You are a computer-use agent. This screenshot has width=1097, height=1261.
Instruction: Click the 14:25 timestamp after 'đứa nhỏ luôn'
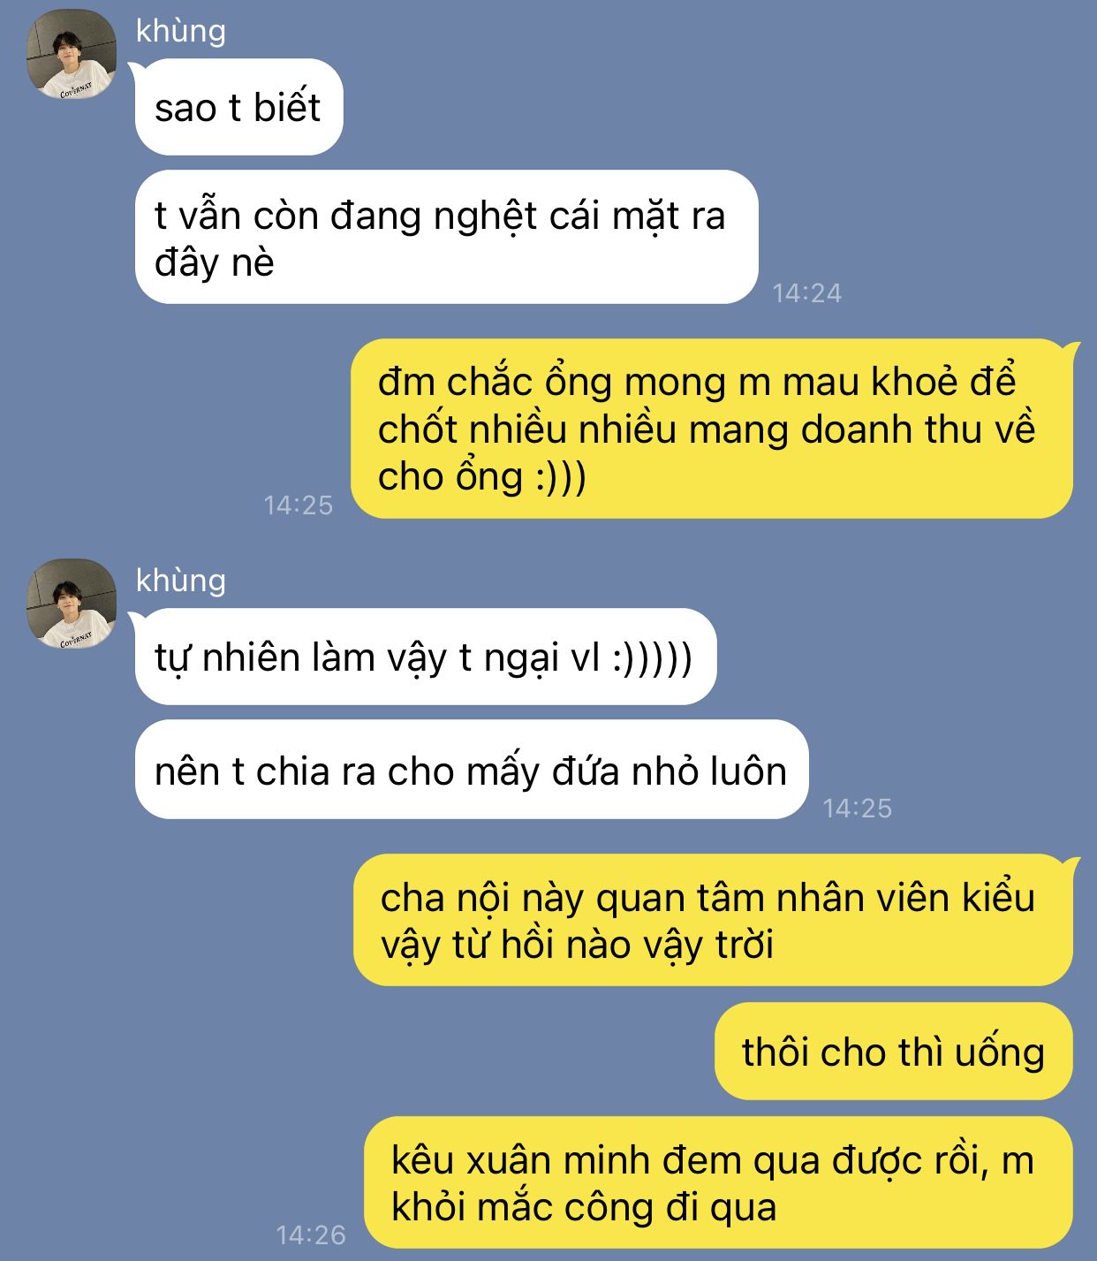[857, 808]
